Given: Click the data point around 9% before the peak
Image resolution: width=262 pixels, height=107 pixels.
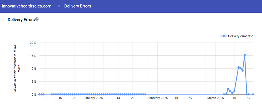Looking at the screenshot, I should point(243,71).
